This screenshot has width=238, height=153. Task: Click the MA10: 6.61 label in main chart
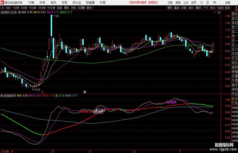point(40,12)
